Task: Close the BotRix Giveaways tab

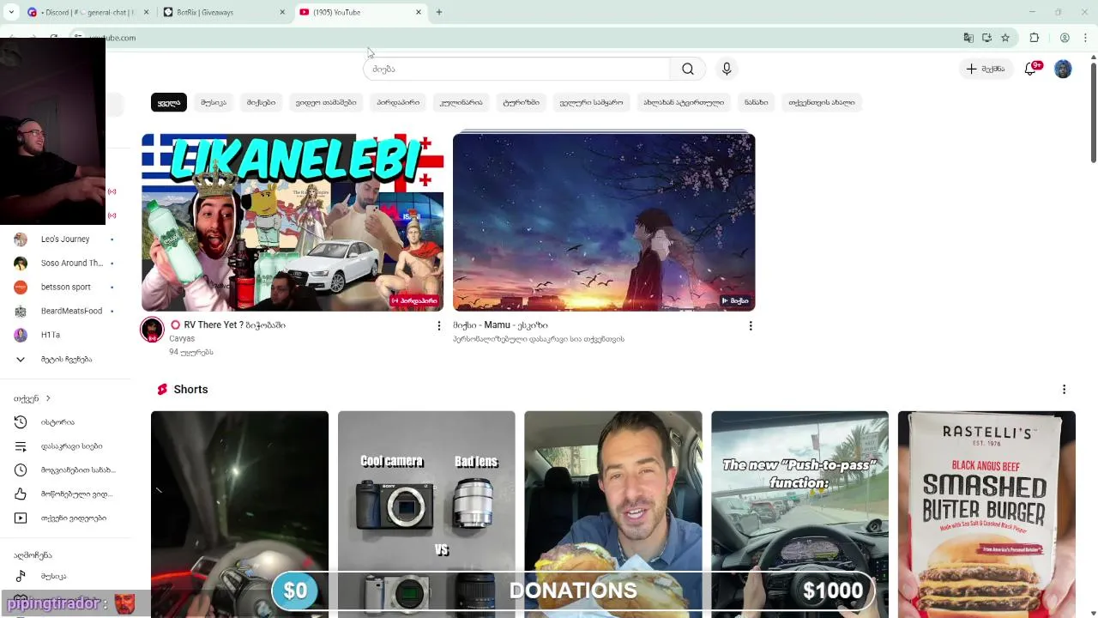Action: 282,12
